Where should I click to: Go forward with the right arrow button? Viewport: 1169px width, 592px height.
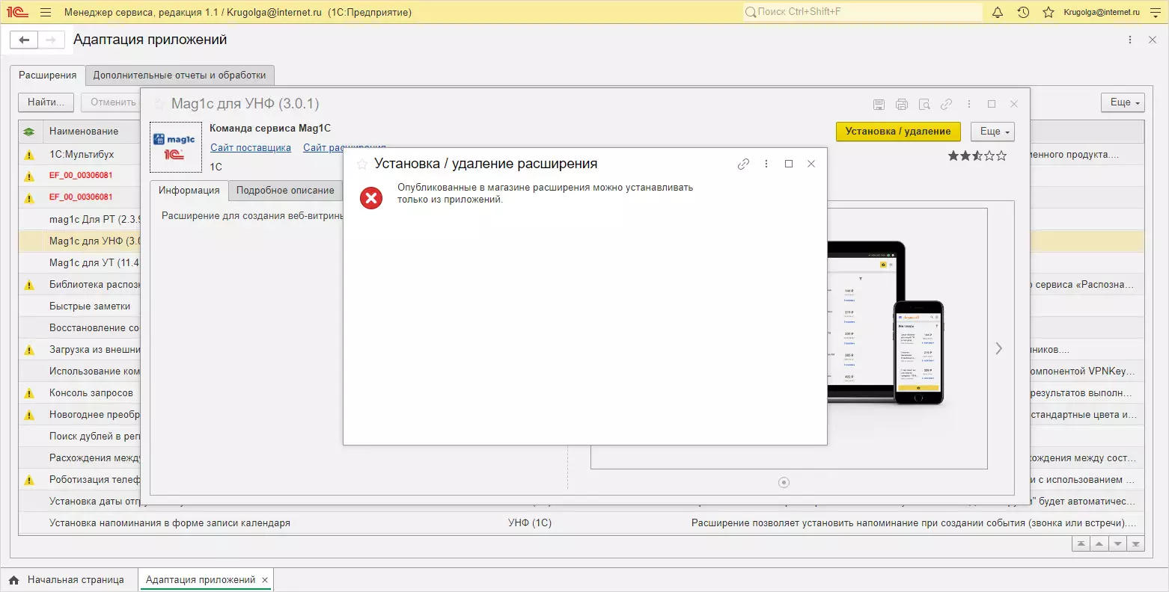51,40
